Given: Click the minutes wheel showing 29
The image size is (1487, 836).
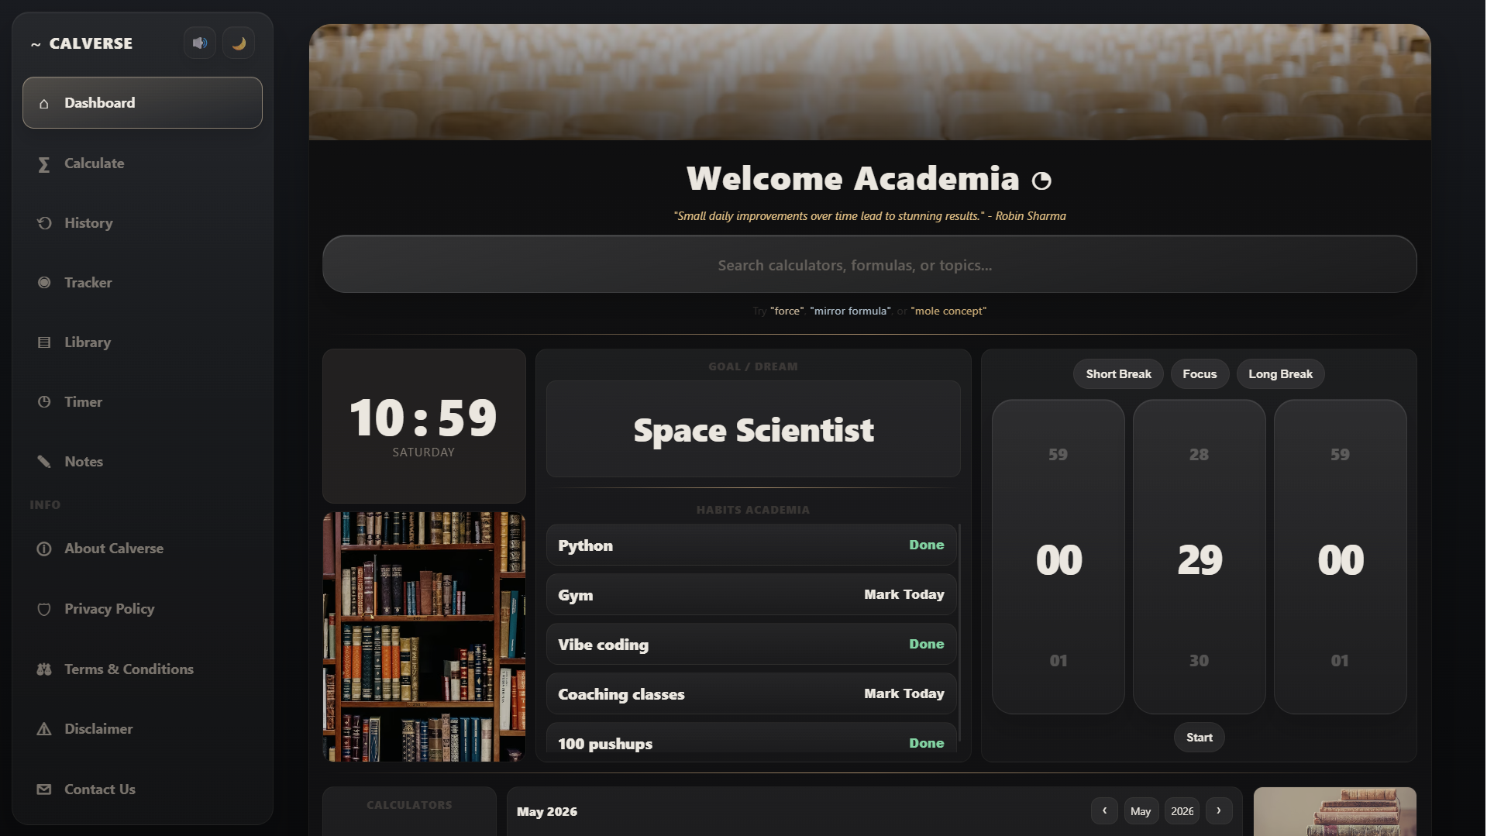Looking at the screenshot, I should tap(1200, 557).
